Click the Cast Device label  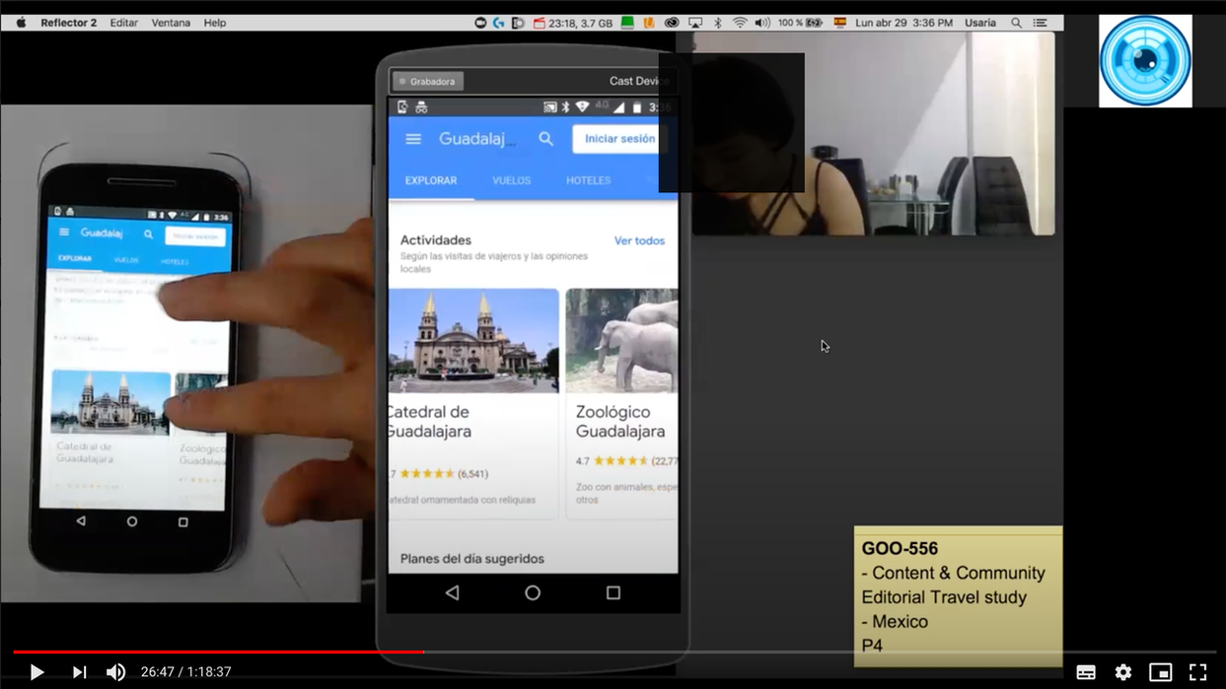click(x=639, y=81)
